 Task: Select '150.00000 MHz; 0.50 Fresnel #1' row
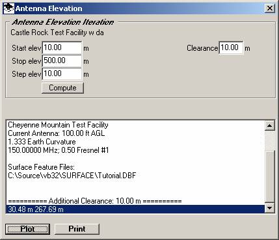coord(135,150)
